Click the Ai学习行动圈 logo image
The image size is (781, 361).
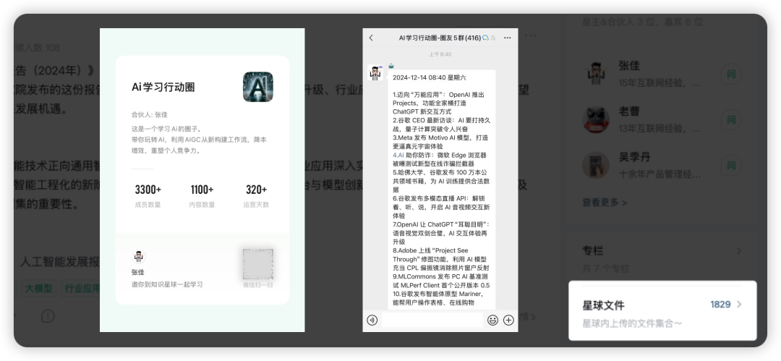tap(258, 87)
